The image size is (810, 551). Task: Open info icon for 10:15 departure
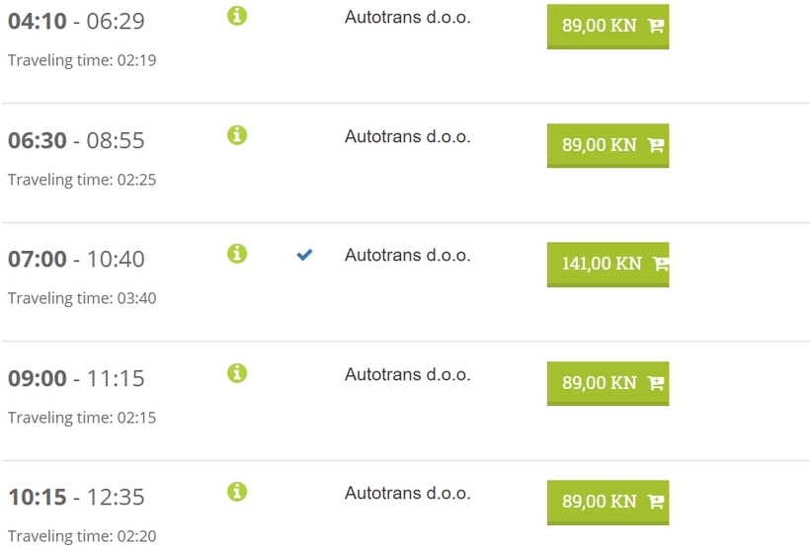[x=237, y=492]
